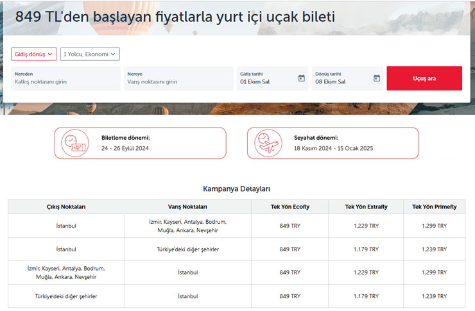This screenshot has height=311, width=475.
Task: Click the Tek Yön Ecofly column header
Action: 290,207
